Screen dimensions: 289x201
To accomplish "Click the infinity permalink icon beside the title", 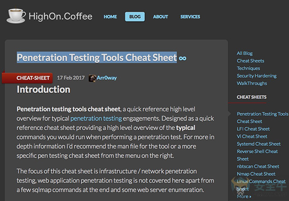I will coord(182,58).
